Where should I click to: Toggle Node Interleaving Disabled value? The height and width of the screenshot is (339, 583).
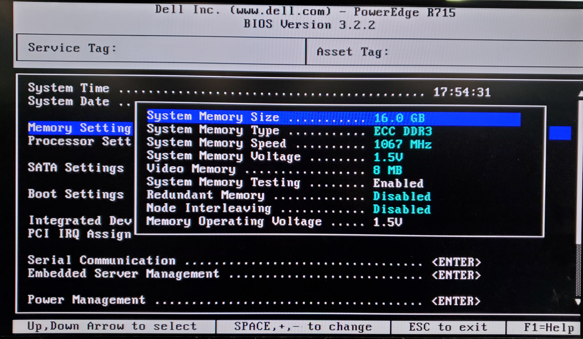402,210
